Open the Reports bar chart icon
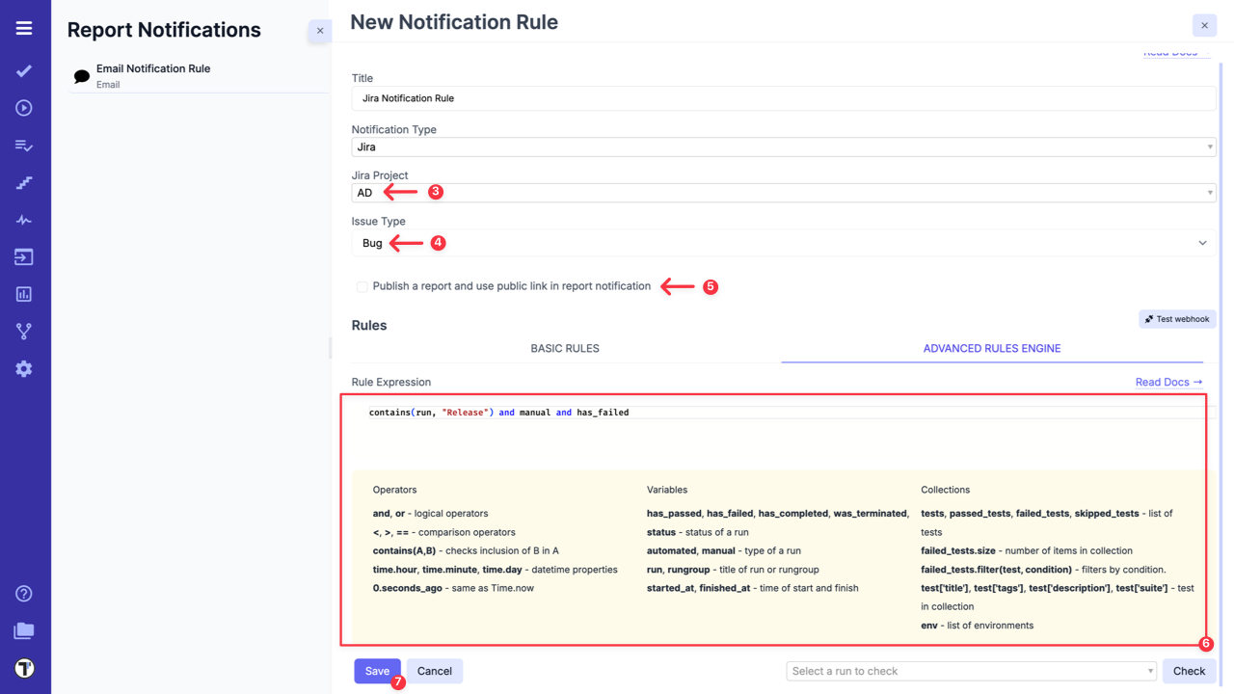Screen dimensions: 1234x694 (x=24, y=293)
